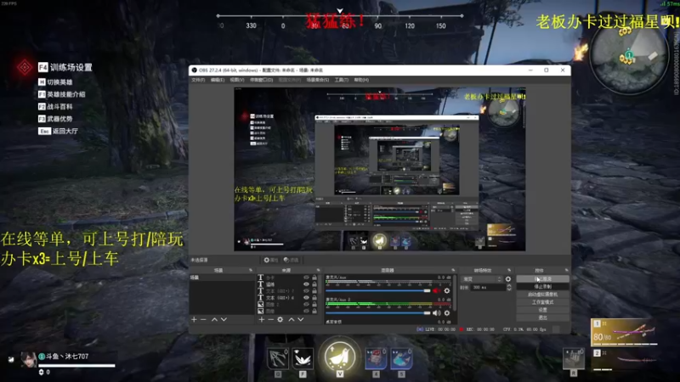Screen dimensions: 680x382
Task: Lock the 办卡 source
Action: 314,278
